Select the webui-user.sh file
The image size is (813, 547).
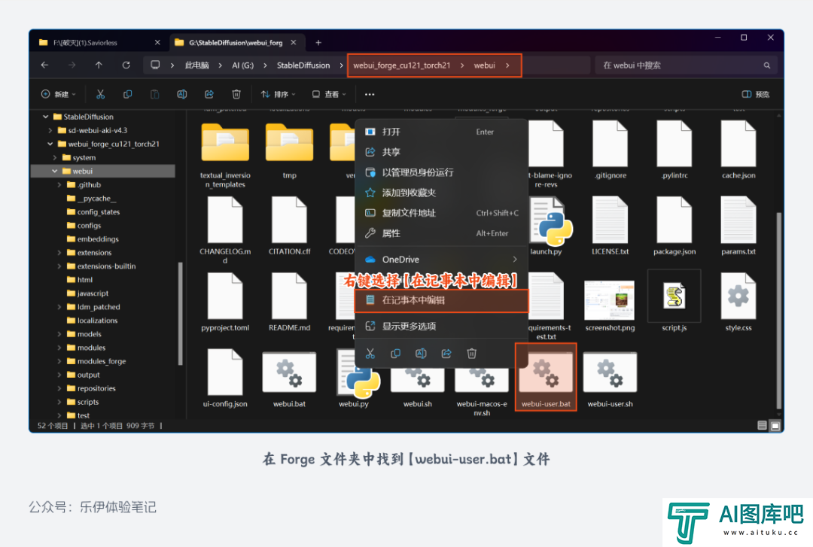(x=611, y=379)
